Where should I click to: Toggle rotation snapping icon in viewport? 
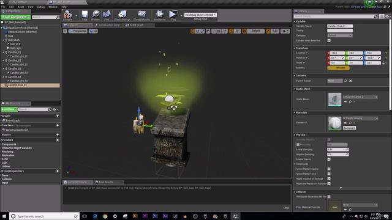pos(232,31)
